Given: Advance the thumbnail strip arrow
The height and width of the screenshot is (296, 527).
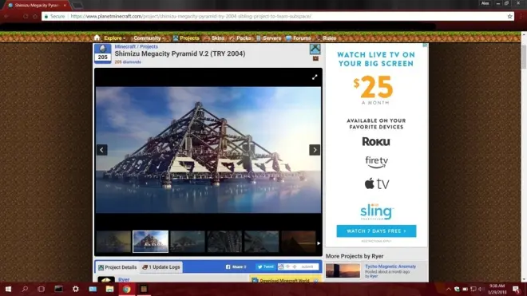Looking at the screenshot, I should (319, 243).
